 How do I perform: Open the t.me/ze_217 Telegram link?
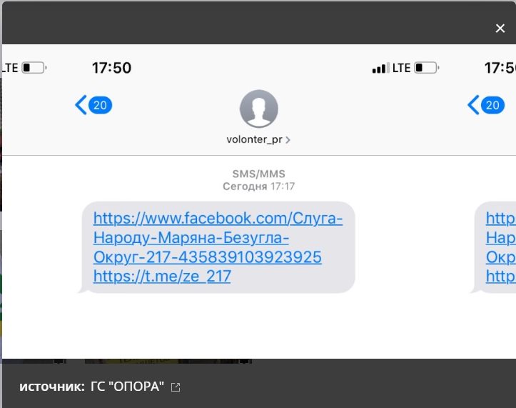pyautogui.click(x=162, y=277)
